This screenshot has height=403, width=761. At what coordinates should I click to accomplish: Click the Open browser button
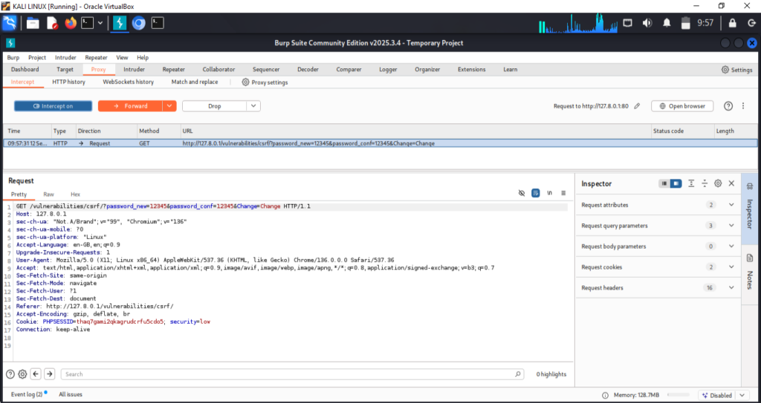[682, 106]
